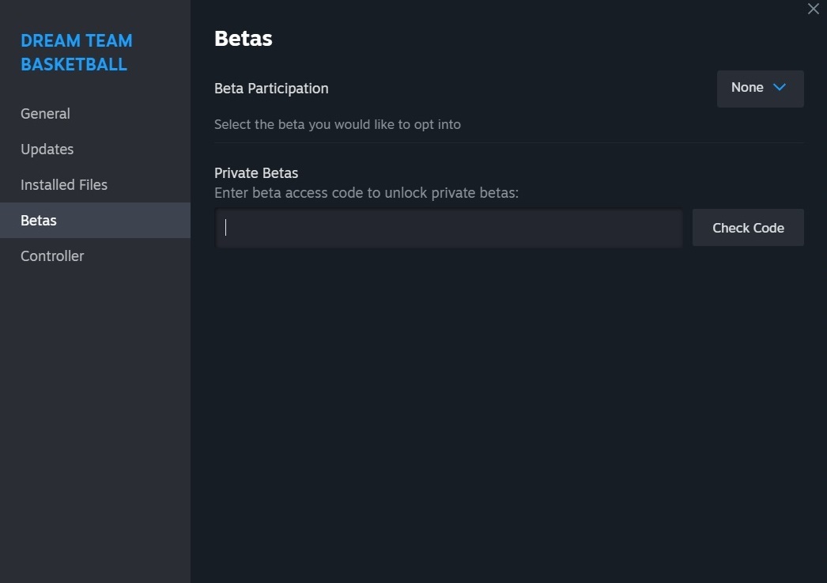Screen dimensions: 827x583
Task: Click the blue chevron beside None
Action: point(779,87)
